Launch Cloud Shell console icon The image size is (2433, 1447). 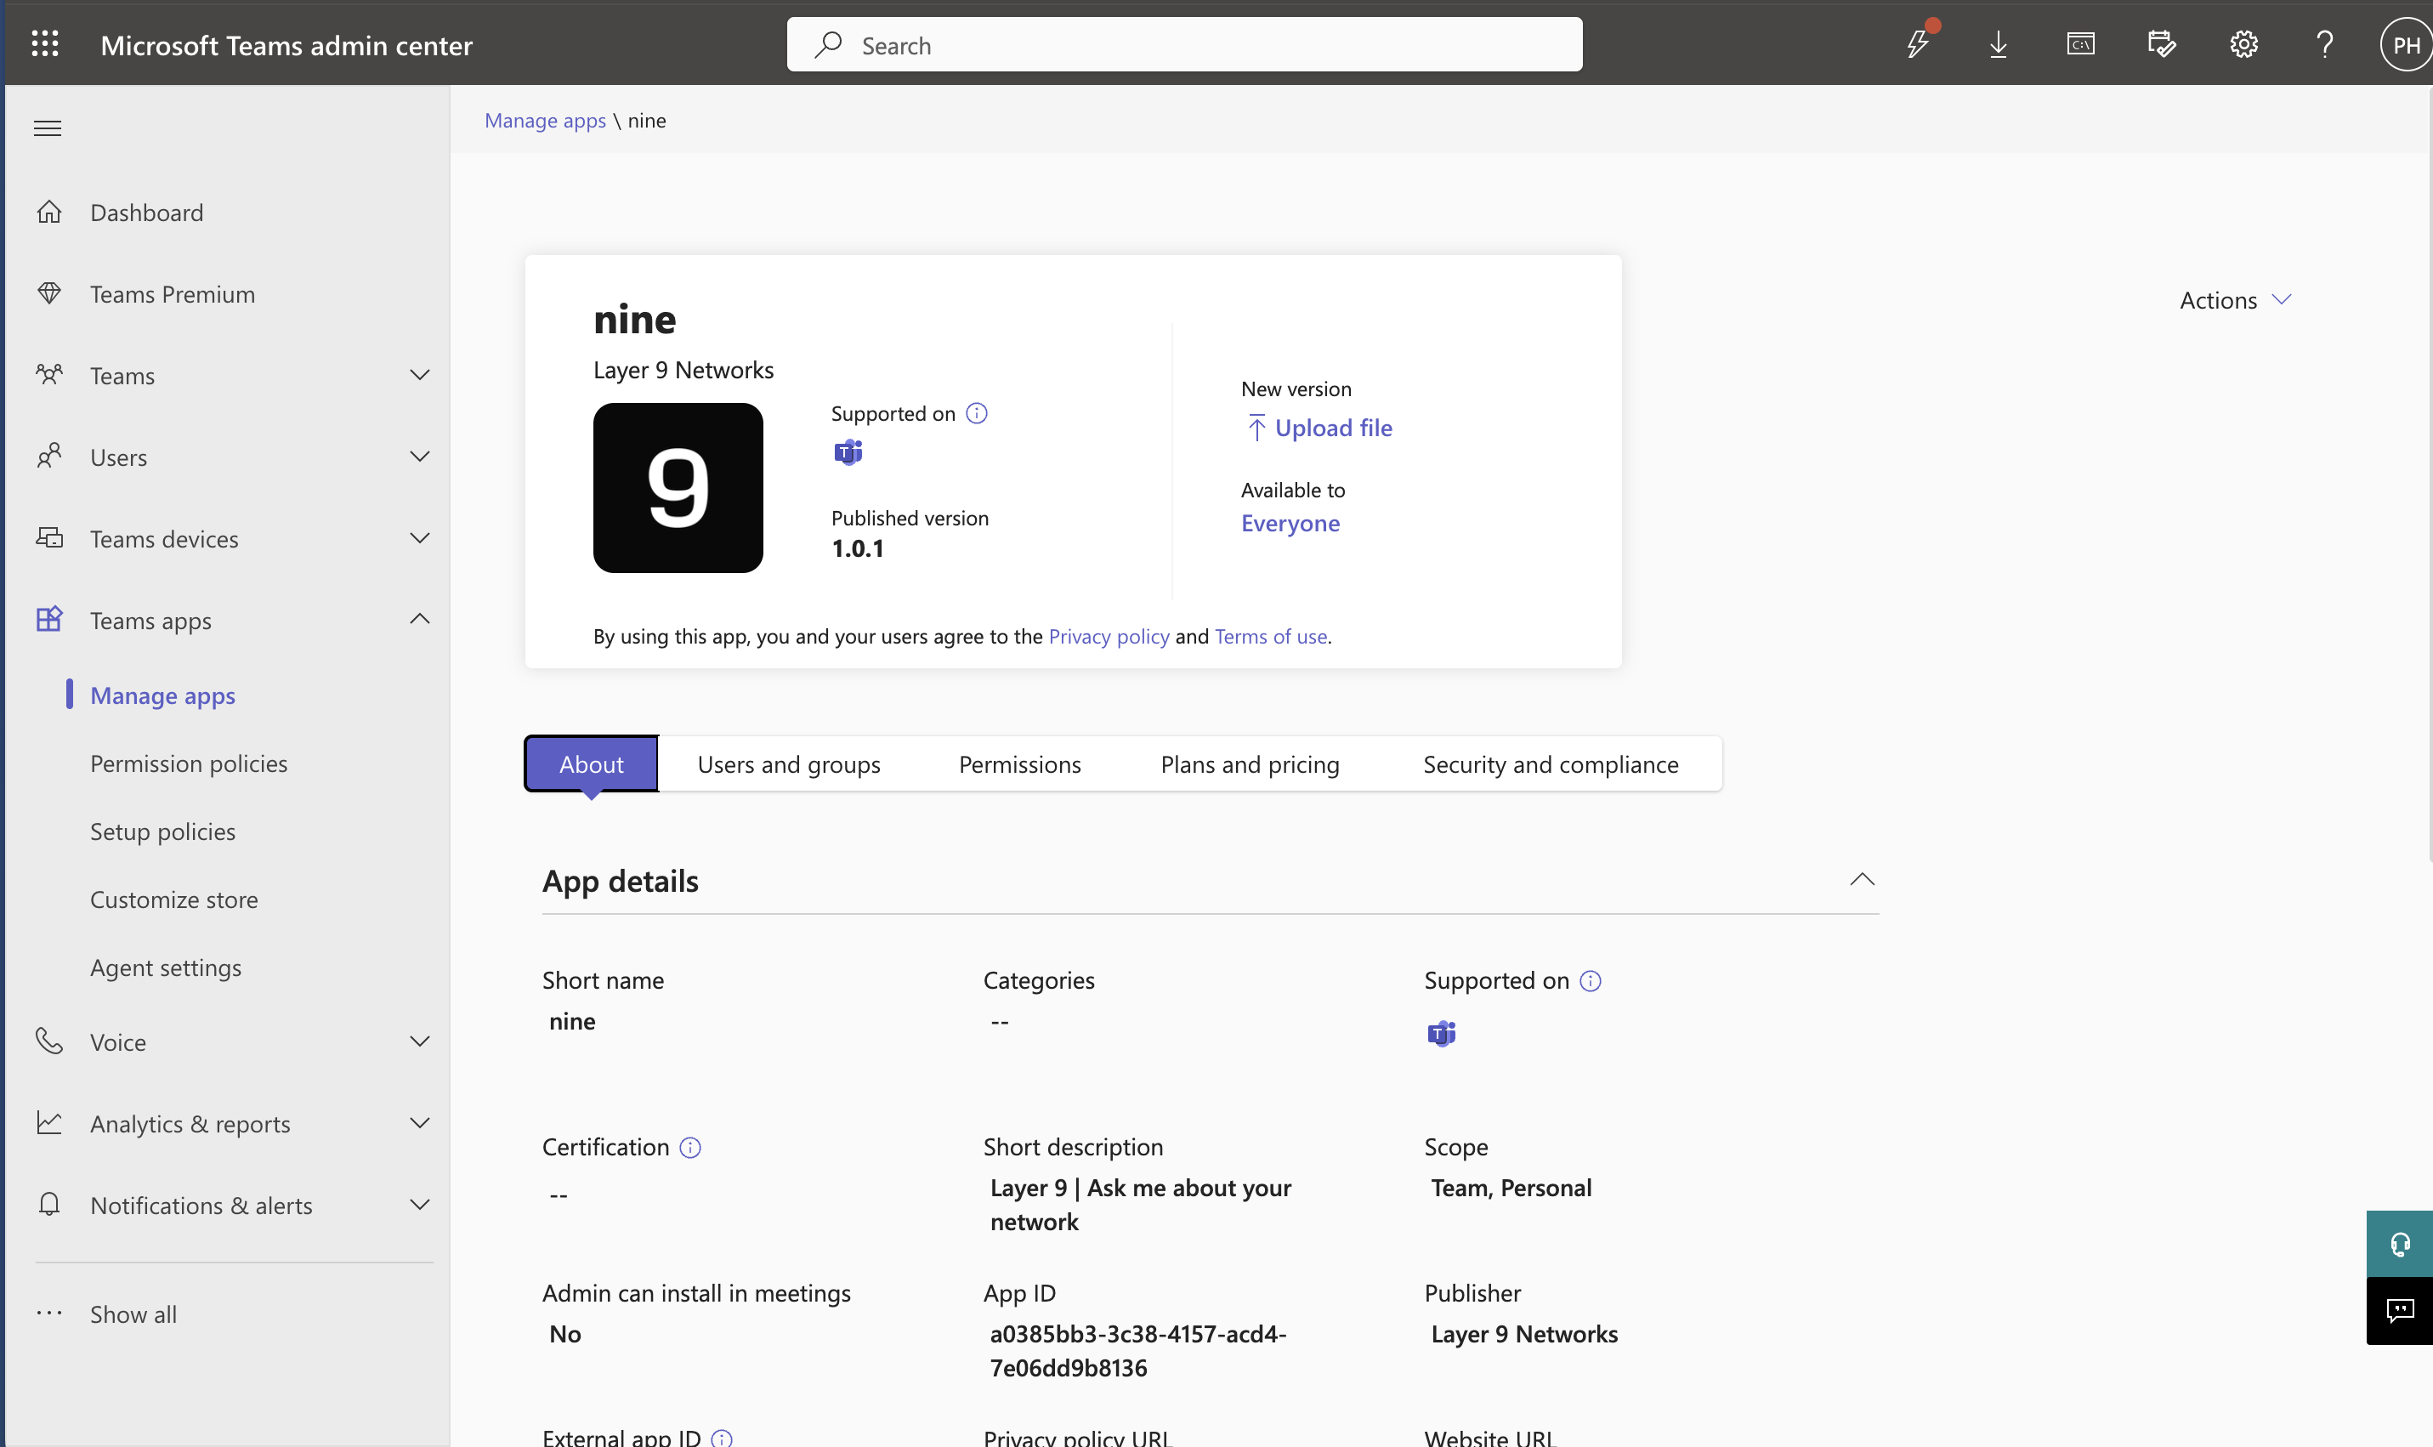pos(2080,44)
